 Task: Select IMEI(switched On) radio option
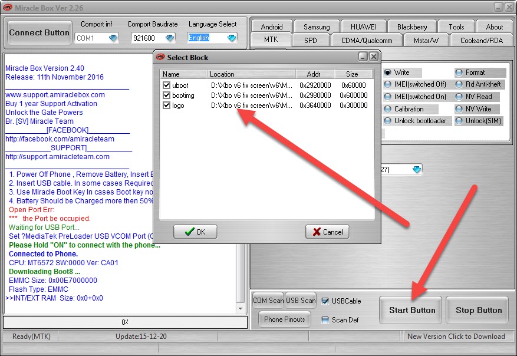point(388,97)
